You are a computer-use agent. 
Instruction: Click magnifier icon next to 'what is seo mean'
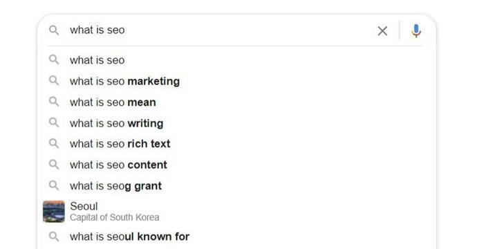pos(54,101)
